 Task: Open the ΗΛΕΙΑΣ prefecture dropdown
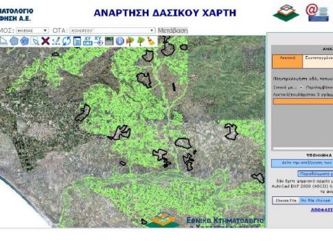pyautogui.click(x=32, y=30)
